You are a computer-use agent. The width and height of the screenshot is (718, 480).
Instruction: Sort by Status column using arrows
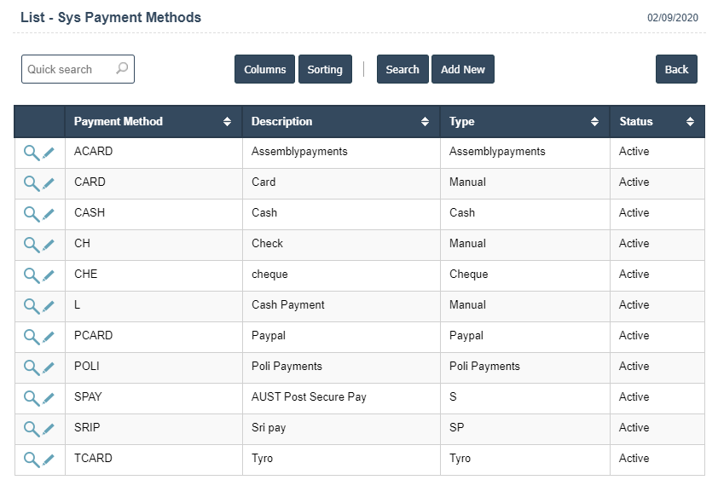pos(690,122)
